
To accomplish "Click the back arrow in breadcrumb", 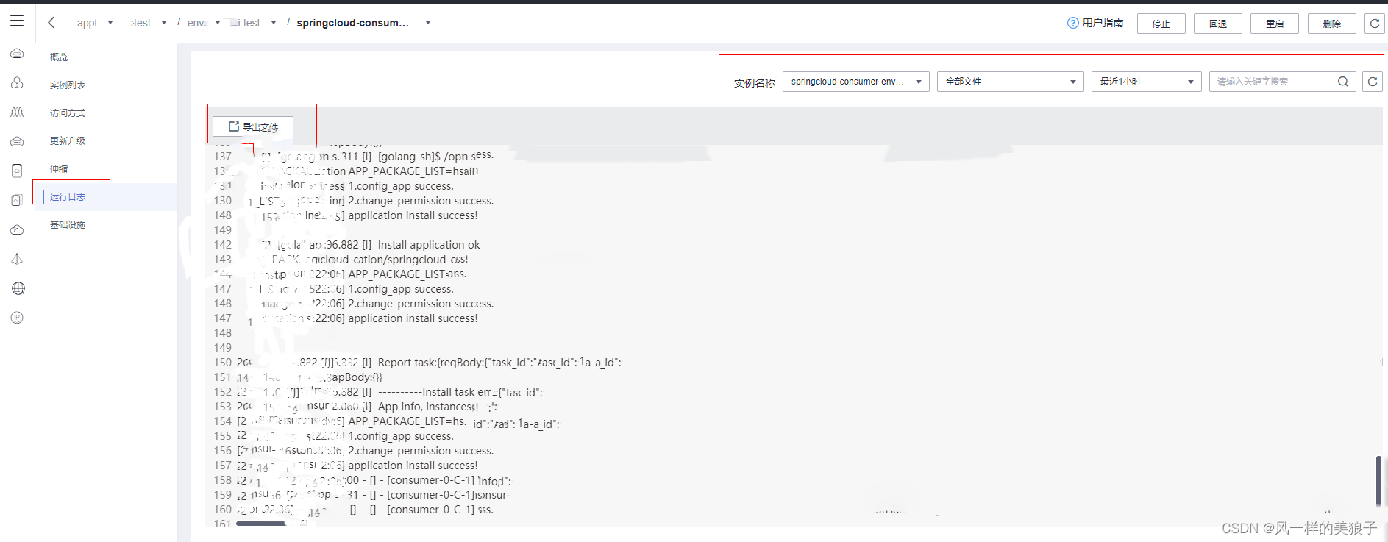I will point(51,23).
